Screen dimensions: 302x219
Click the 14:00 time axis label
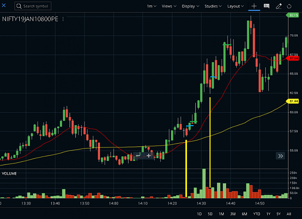[x=114, y=204]
